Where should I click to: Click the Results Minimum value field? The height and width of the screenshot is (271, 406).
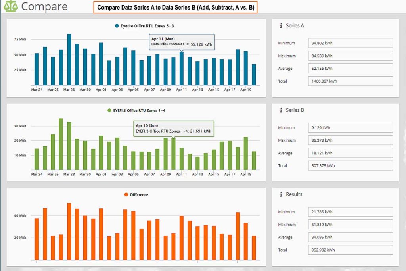(x=350, y=211)
